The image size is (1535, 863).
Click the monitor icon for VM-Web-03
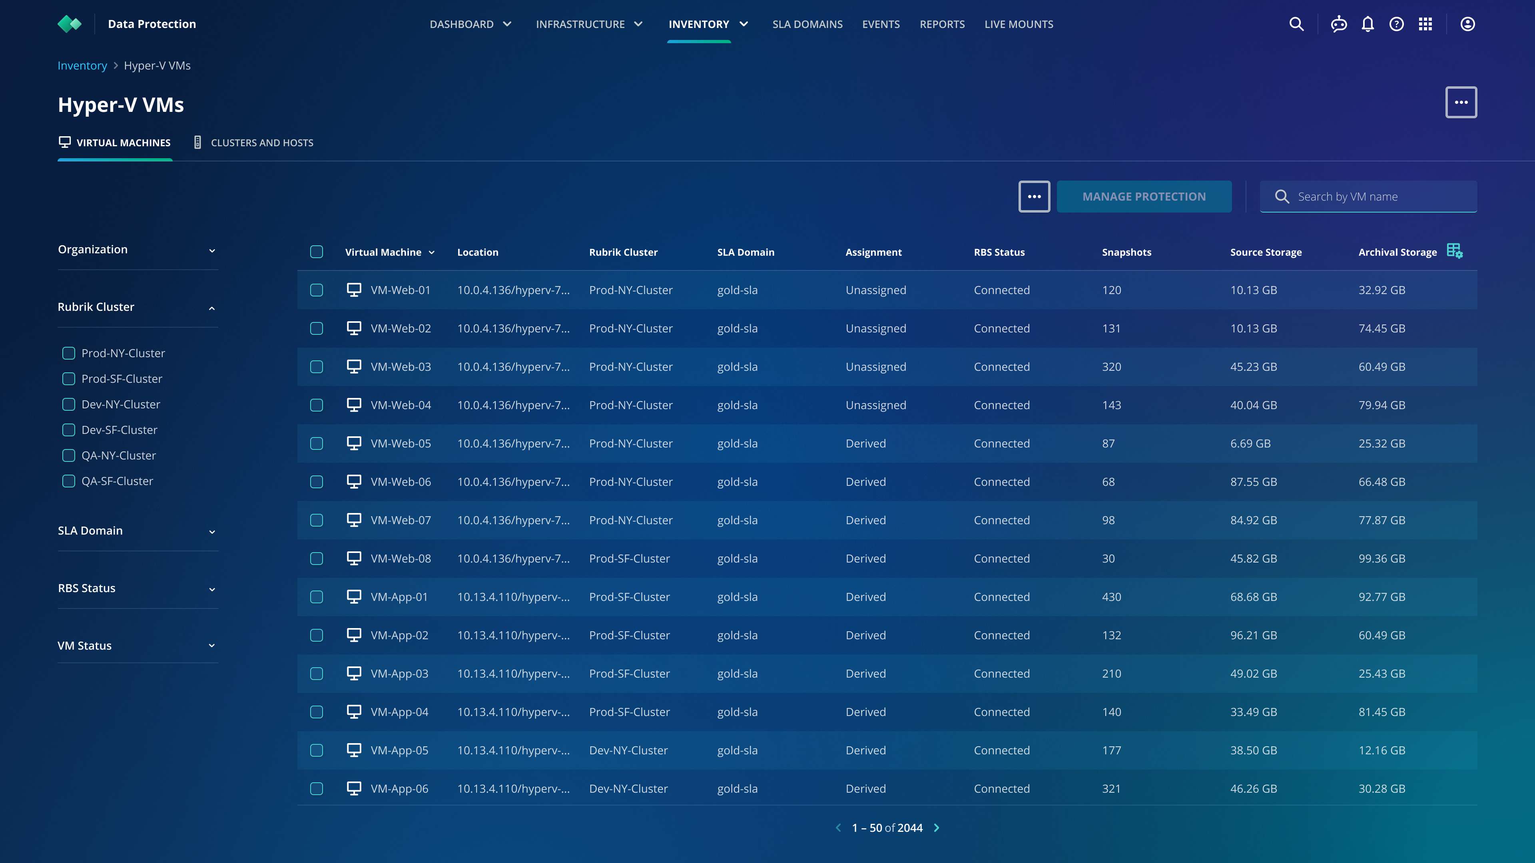tap(354, 367)
